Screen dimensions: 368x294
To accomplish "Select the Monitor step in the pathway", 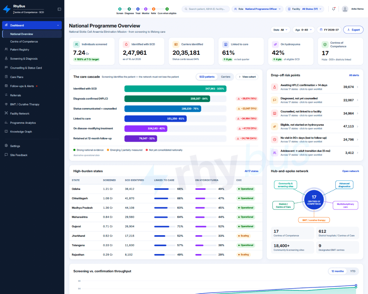I will tap(146, 11).
